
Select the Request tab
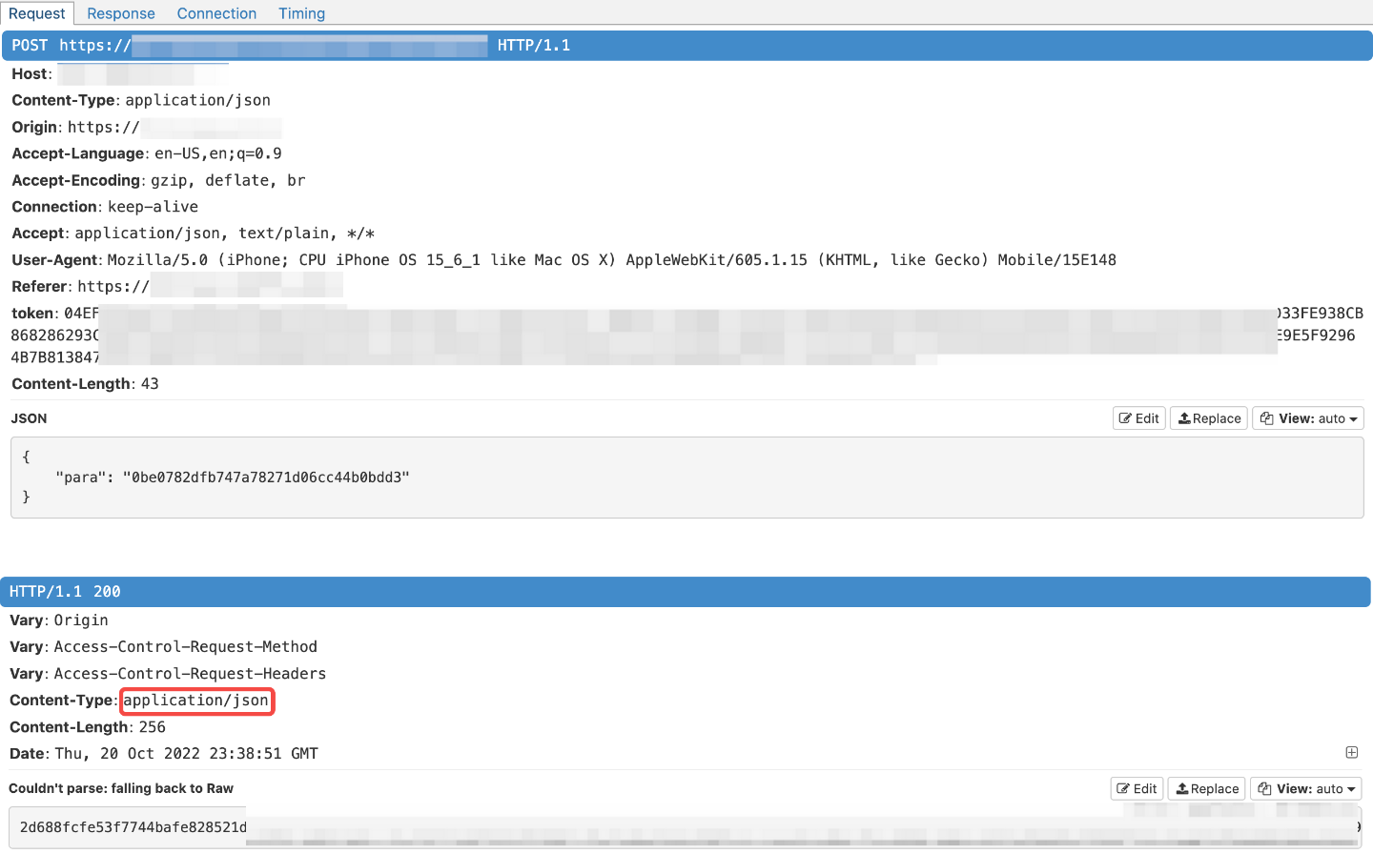tap(38, 13)
